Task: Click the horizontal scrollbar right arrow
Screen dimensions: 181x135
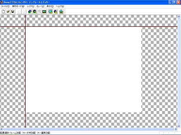Action: (x=176, y=129)
